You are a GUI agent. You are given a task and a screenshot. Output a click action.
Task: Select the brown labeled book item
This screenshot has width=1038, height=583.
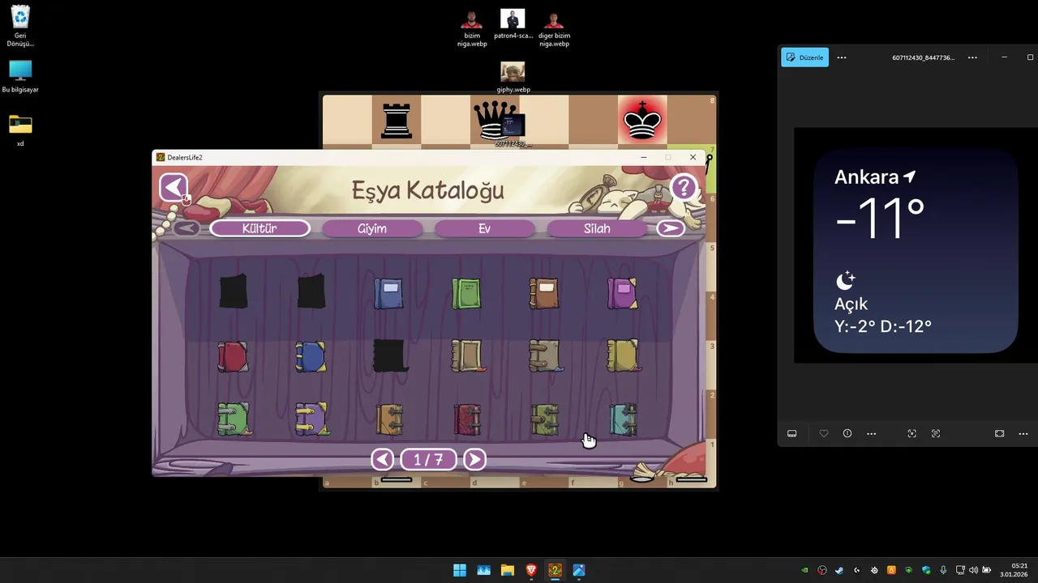[x=544, y=293]
